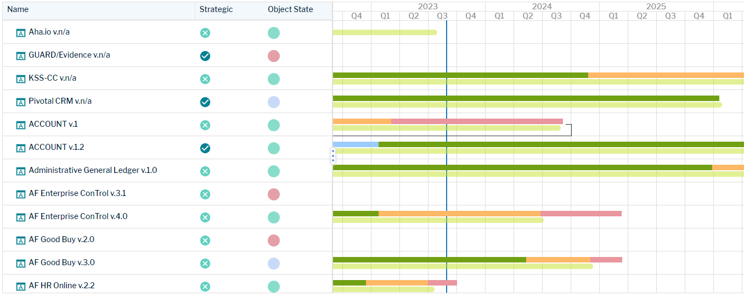Toggle the strategic checkmark for Pivotal CRM
744x302 pixels.
205,102
